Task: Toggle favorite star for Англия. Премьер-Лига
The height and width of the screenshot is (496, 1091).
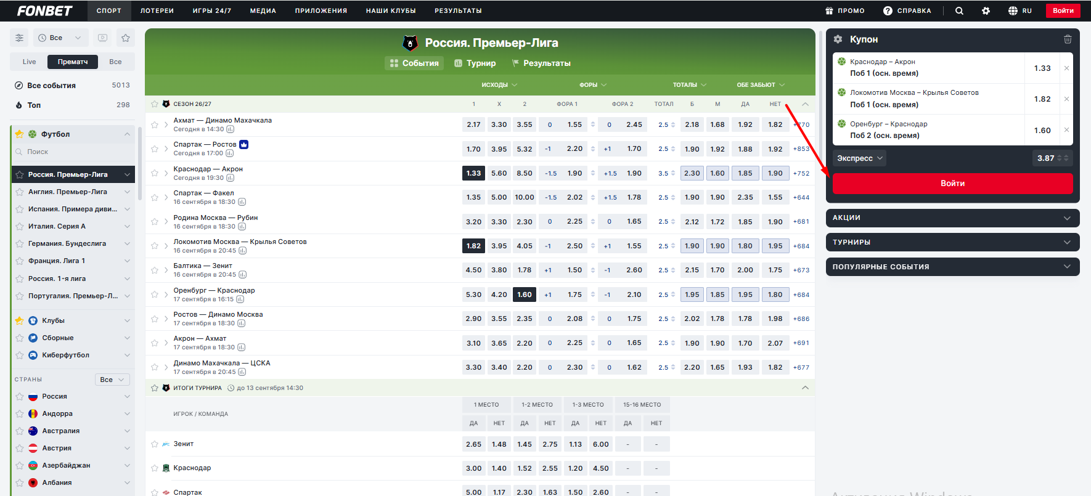Action: coord(20,192)
